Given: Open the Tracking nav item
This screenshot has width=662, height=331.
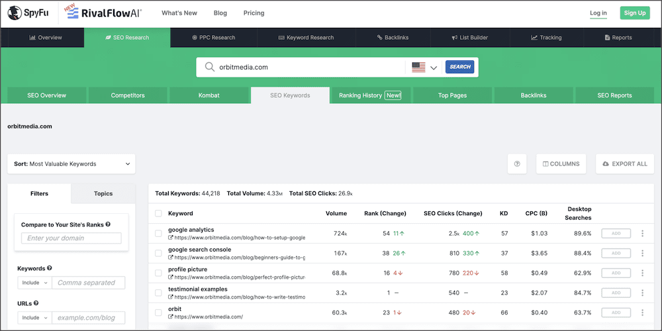Looking at the screenshot, I should coord(546,38).
